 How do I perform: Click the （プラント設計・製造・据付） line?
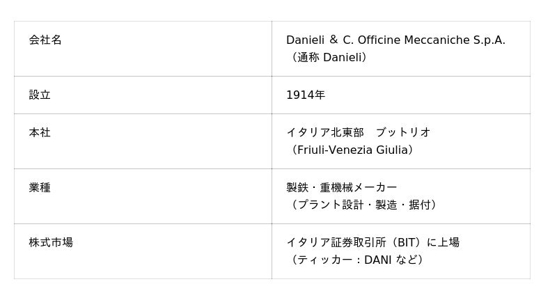pyautogui.click(x=364, y=205)
